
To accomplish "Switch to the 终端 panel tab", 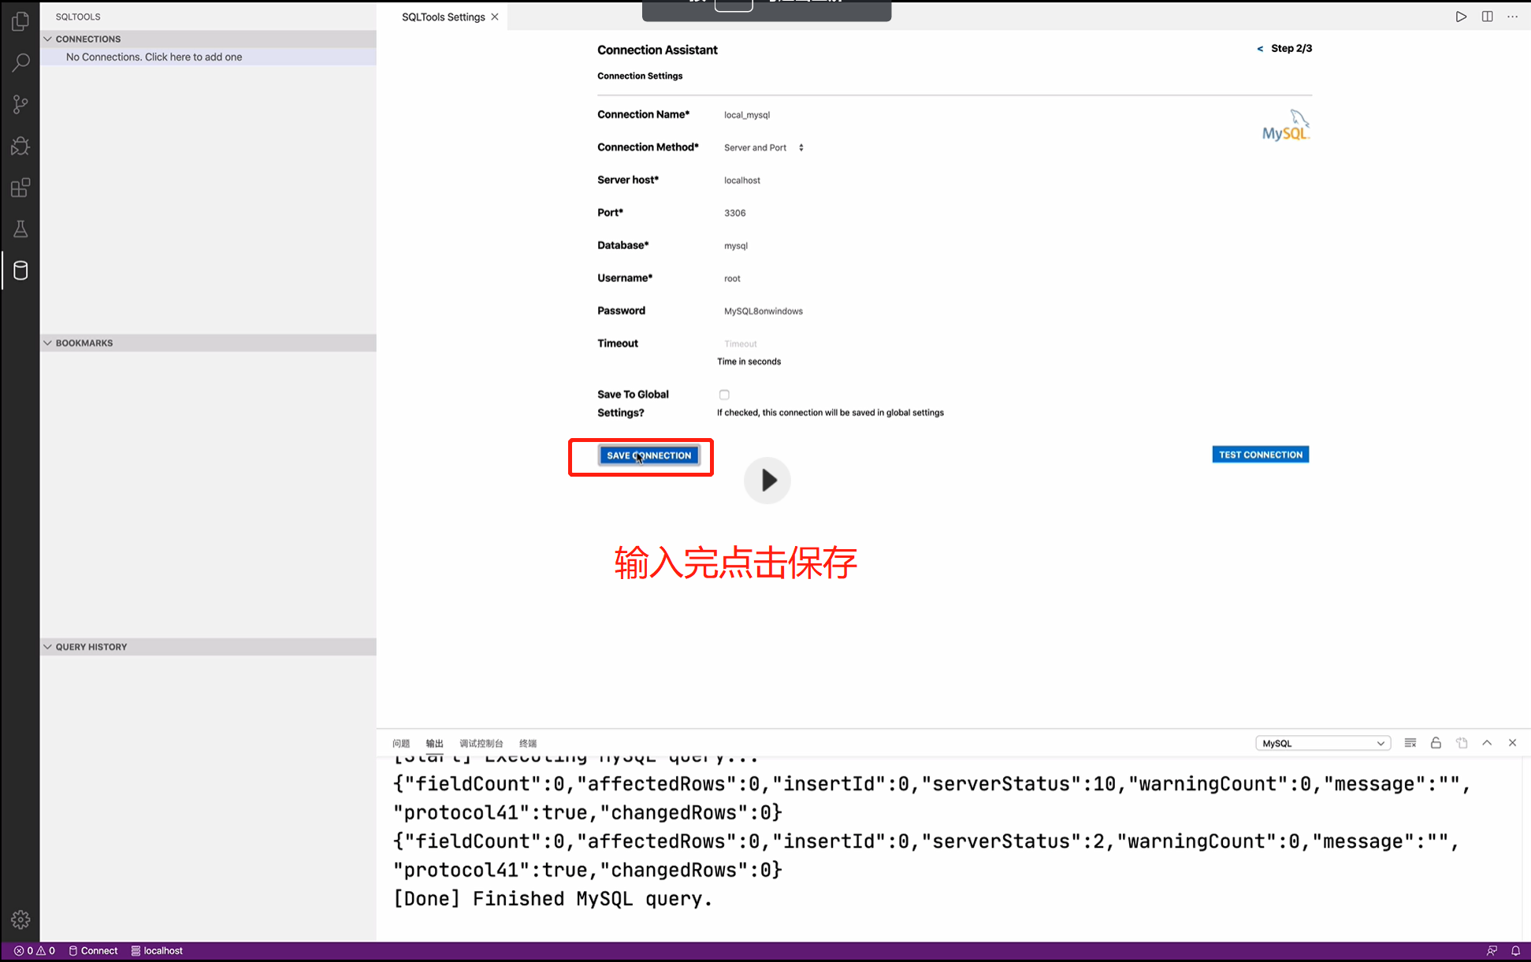I will click(x=528, y=743).
